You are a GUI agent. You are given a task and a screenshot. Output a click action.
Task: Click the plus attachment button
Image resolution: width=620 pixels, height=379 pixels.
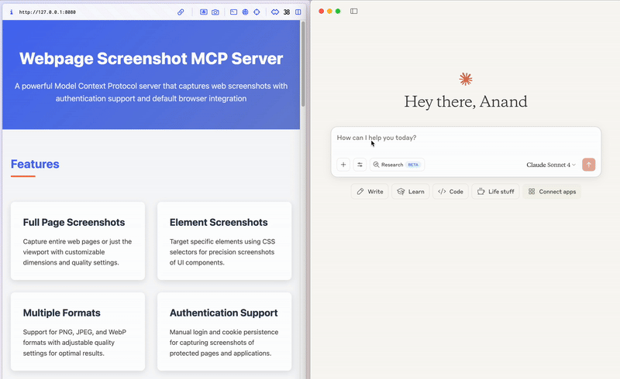click(x=343, y=165)
